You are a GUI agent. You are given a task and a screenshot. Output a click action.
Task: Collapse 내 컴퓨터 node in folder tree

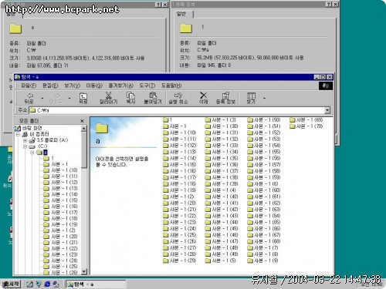coord(19,134)
